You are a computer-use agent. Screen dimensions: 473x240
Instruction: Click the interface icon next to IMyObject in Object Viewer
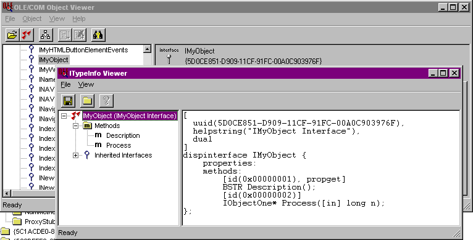point(31,59)
